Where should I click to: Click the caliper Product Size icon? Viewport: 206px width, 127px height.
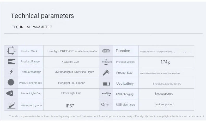(x=106, y=72)
